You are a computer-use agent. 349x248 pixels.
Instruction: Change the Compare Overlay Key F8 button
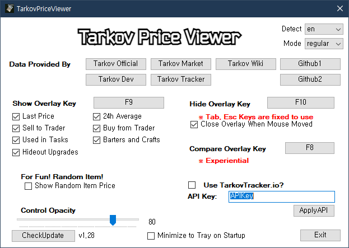click(310, 148)
